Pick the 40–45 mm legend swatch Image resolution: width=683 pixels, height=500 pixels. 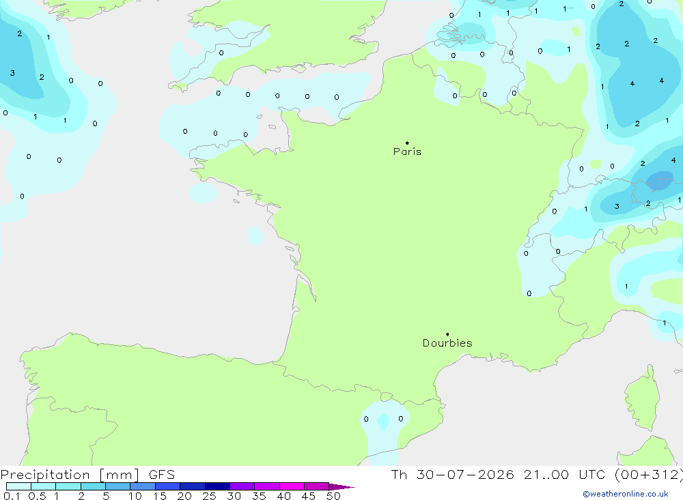click(x=292, y=486)
